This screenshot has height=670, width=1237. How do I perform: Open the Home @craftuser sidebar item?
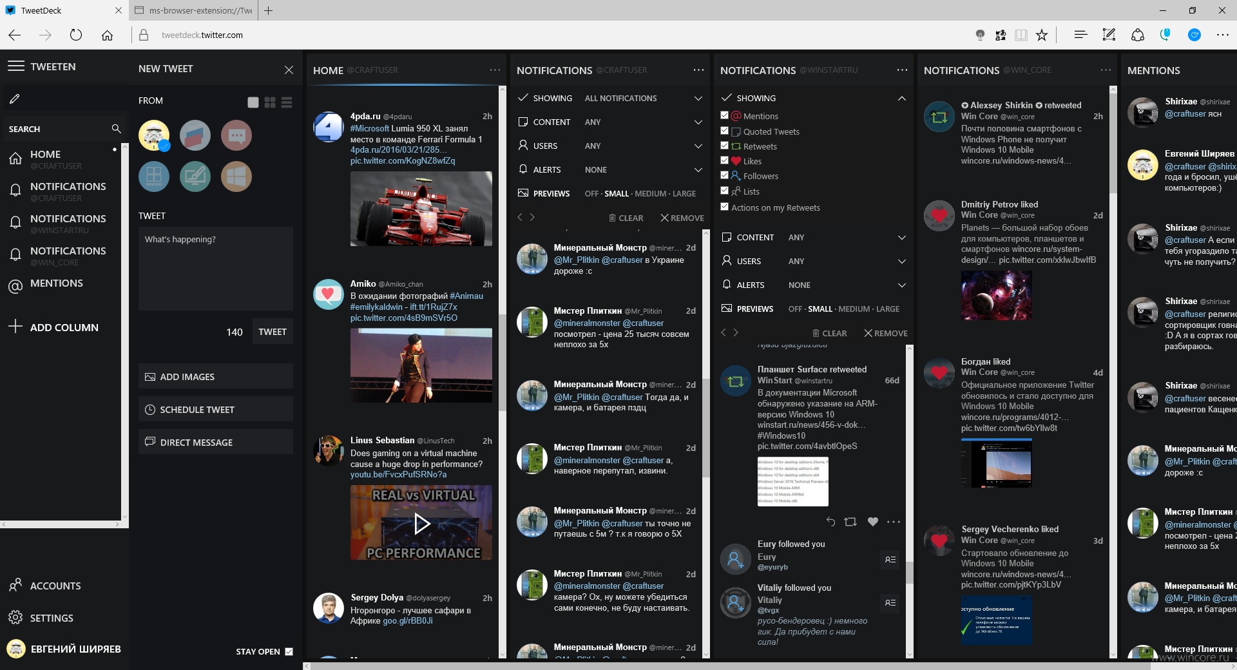(61, 159)
